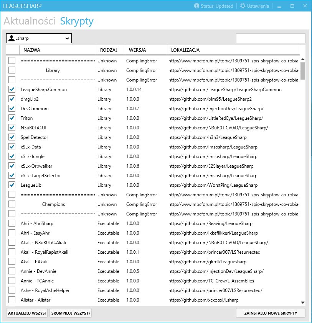Uncheck the Triton library checkbox
The image size is (312, 323).
pos(12,118)
